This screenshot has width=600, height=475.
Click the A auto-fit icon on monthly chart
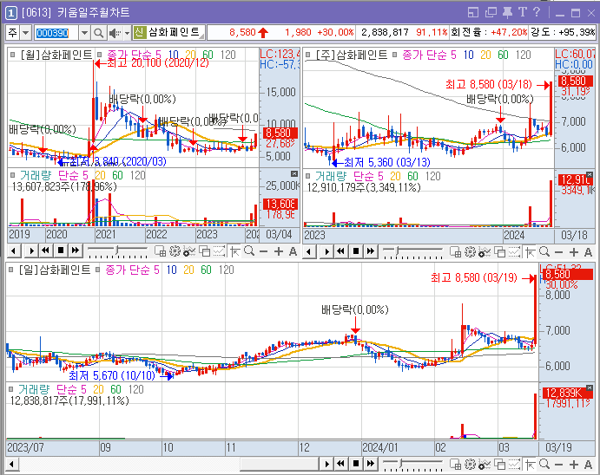[293, 251]
